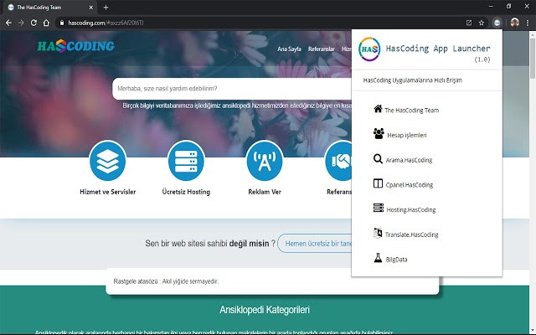Click HasCoding Uygulamalarına Hızlı Erişim text
536x335 pixels.
[x=413, y=80]
